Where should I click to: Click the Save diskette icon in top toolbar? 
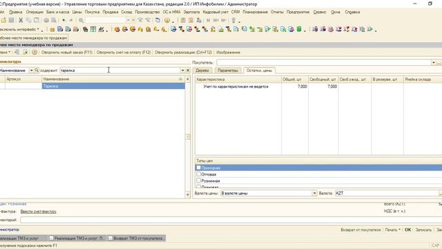tap(11, 20)
